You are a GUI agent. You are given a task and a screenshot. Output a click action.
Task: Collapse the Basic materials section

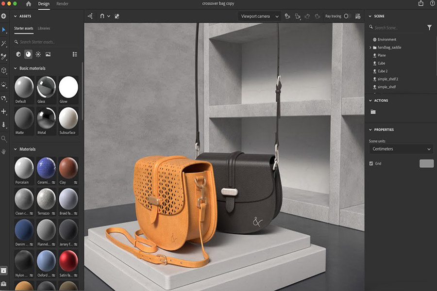click(x=16, y=68)
